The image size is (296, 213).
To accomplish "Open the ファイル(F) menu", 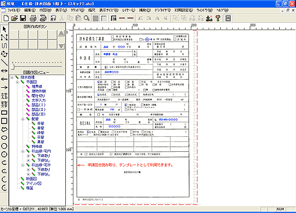I will [13, 10].
